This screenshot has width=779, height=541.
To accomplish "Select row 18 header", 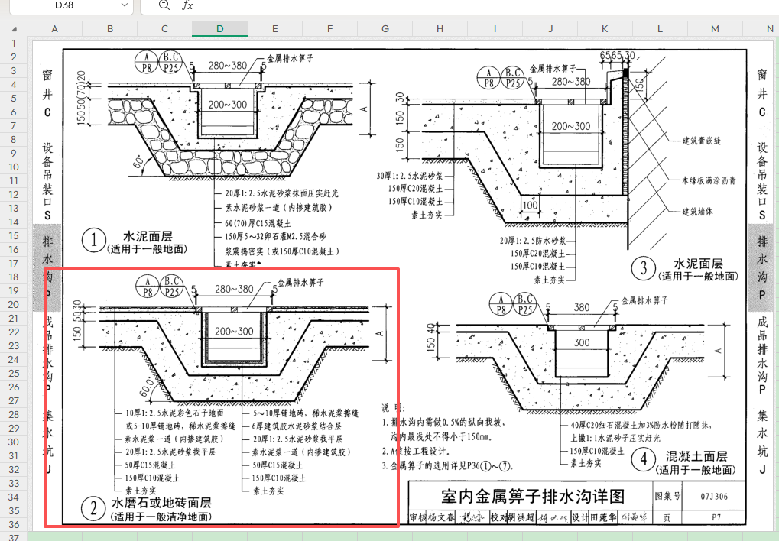I will 14,277.
